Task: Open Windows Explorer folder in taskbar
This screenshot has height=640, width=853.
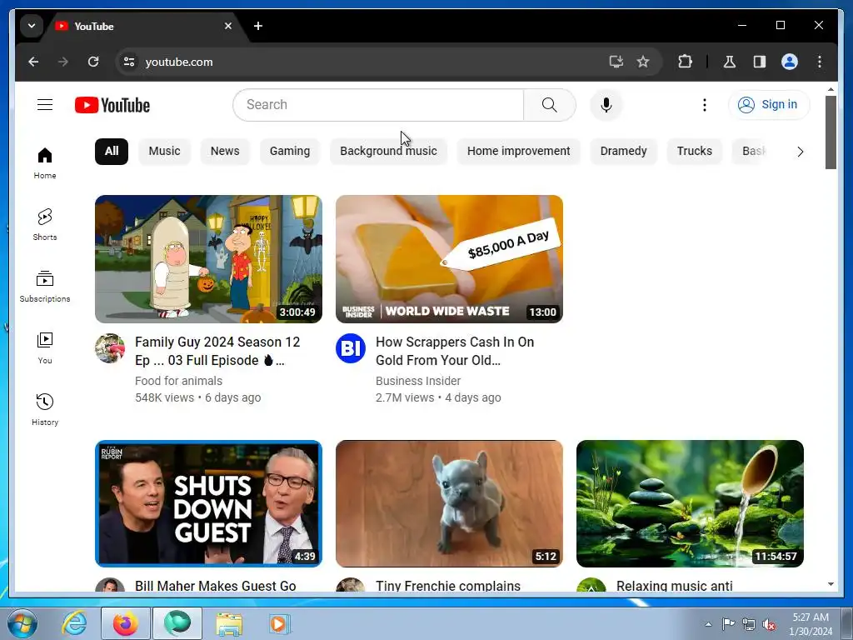Action: click(x=229, y=623)
